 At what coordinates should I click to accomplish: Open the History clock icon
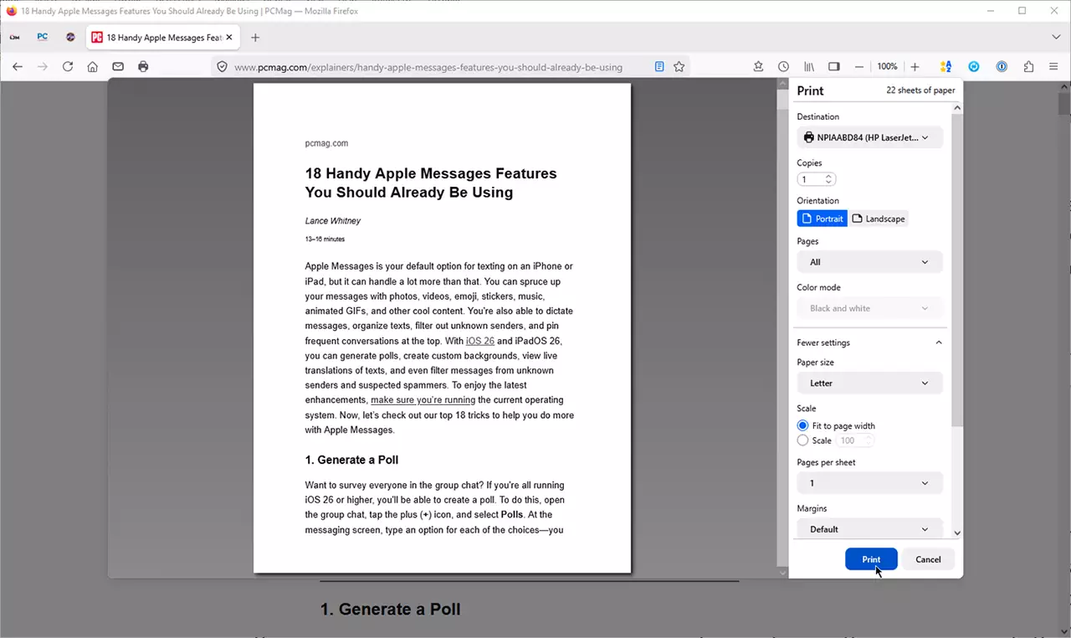pyautogui.click(x=783, y=67)
